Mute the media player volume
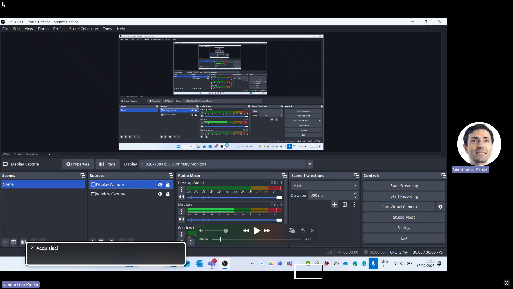The image size is (513, 289). pyautogui.click(x=201, y=231)
